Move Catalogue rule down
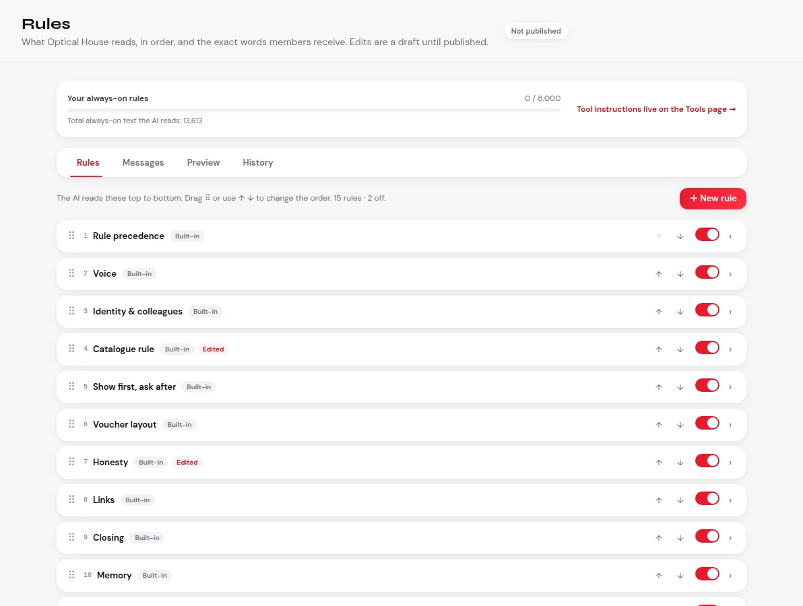This screenshot has width=803, height=606. coord(680,349)
